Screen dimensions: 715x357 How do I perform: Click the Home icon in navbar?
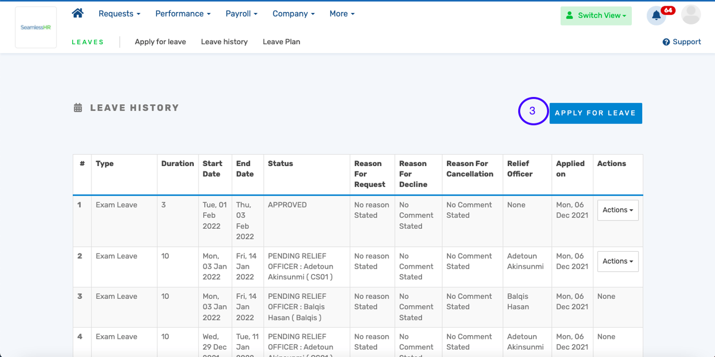78,13
